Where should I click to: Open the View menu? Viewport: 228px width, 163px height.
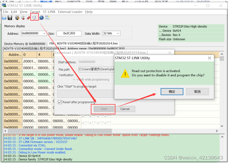[x=23, y=12]
